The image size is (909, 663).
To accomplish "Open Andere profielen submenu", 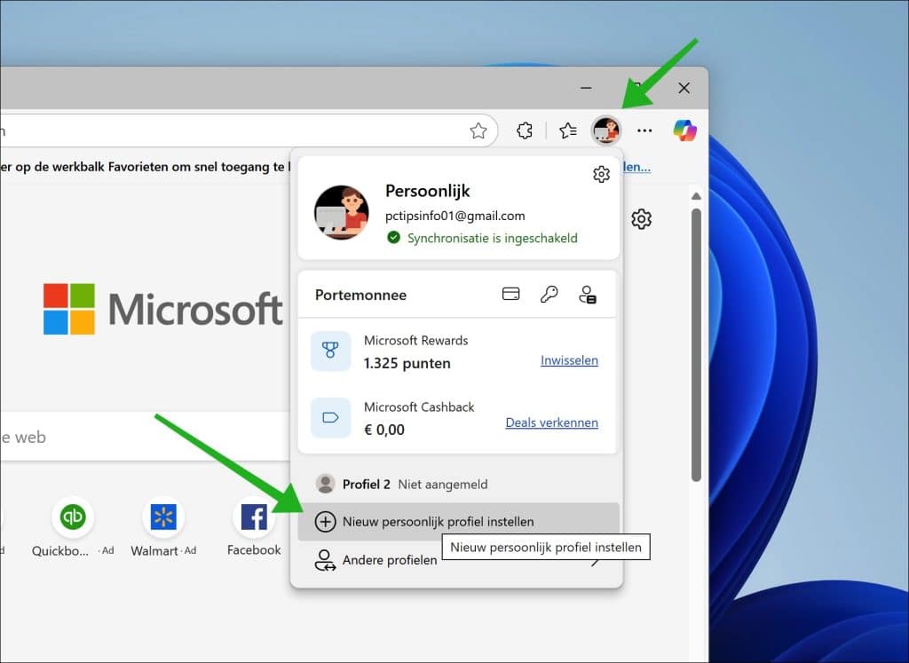I will (x=458, y=560).
